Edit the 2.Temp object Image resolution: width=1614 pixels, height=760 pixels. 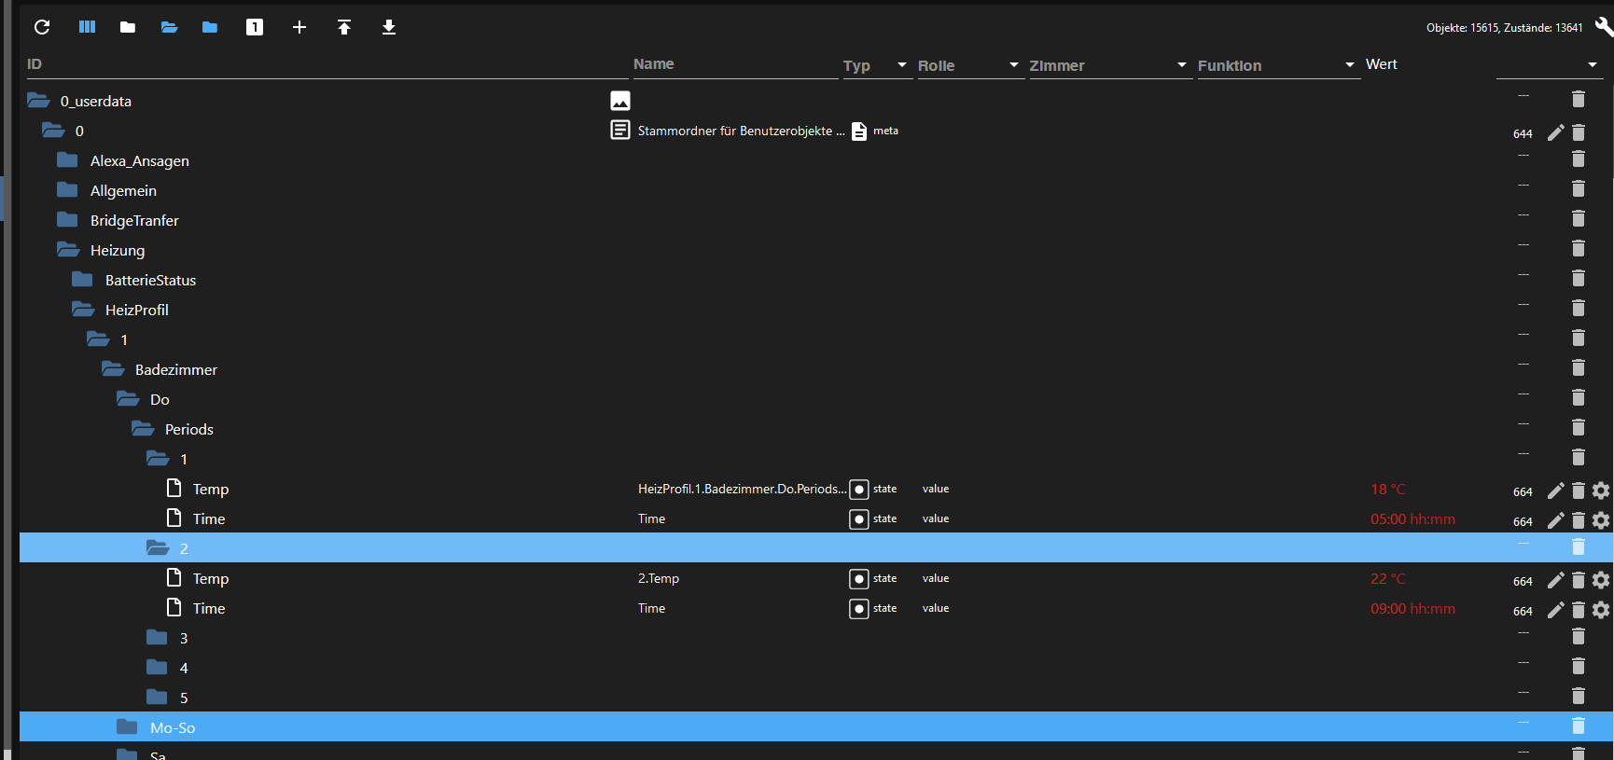click(x=1555, y=580)
